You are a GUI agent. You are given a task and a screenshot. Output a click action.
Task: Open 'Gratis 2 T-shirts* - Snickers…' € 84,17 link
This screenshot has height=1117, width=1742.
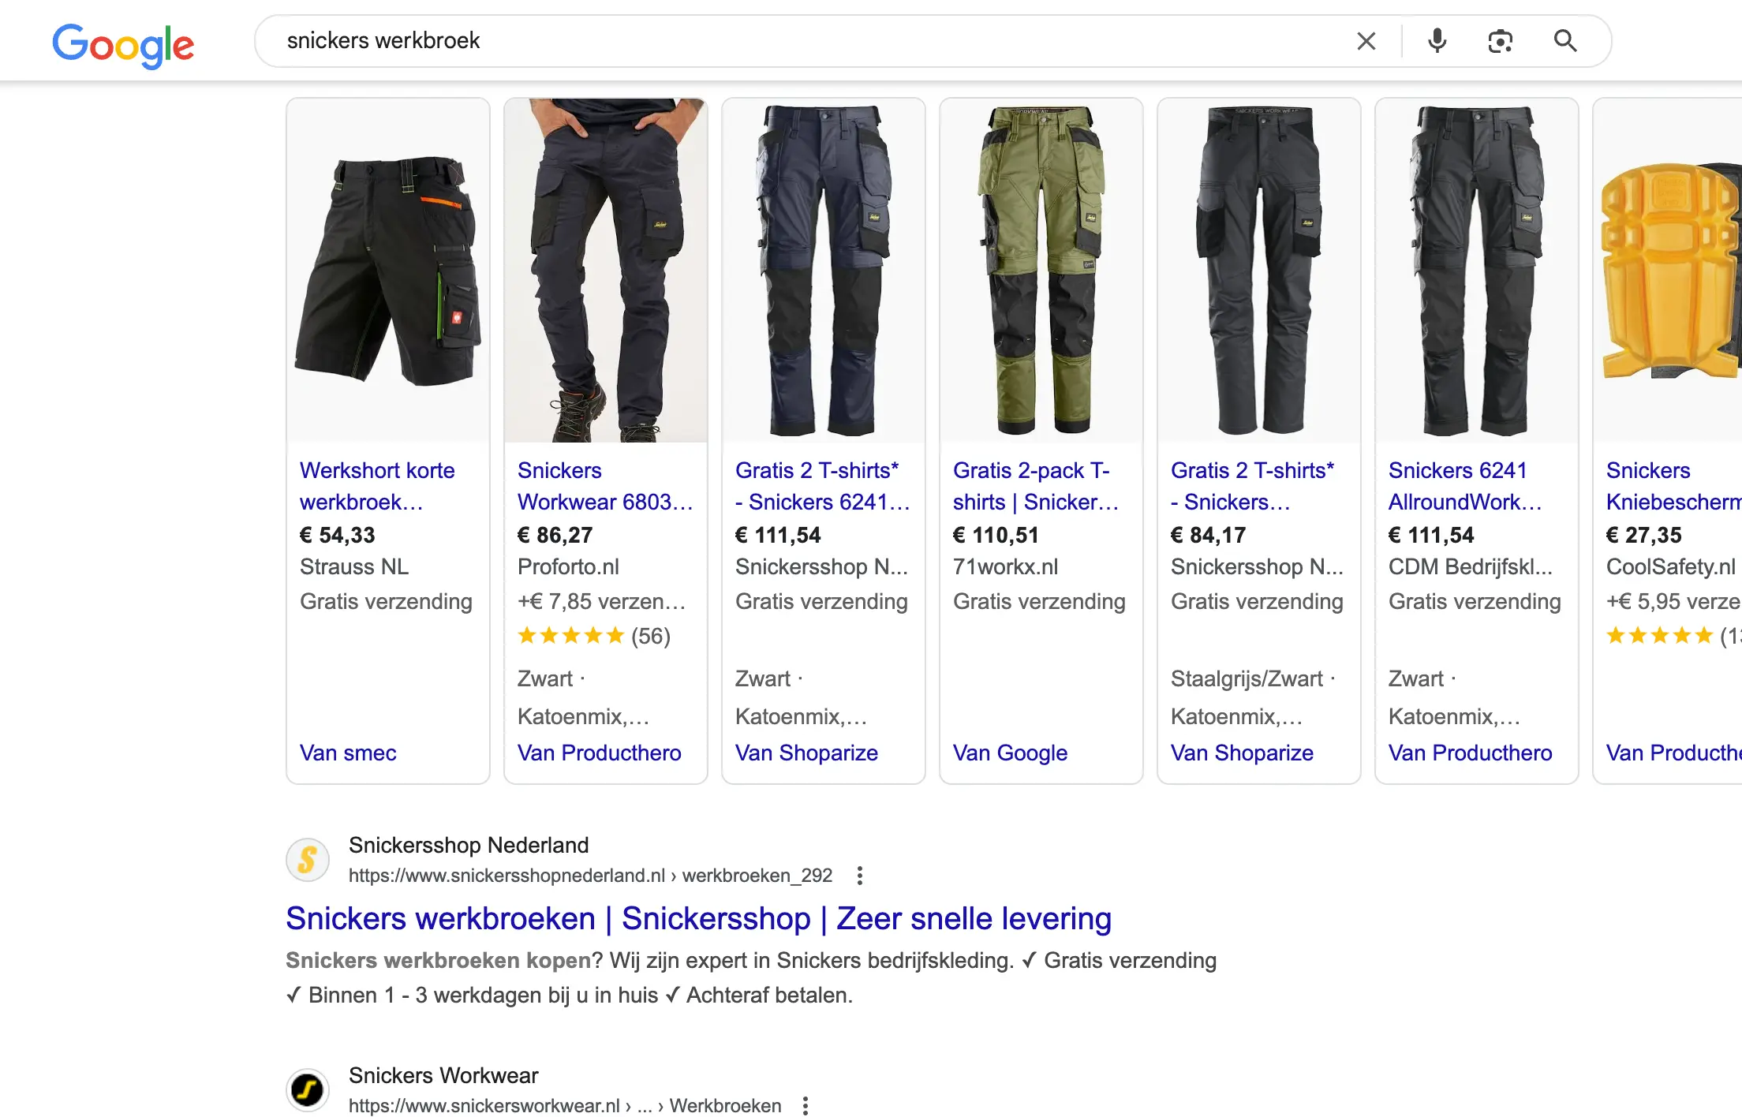tap(1253, 486)
